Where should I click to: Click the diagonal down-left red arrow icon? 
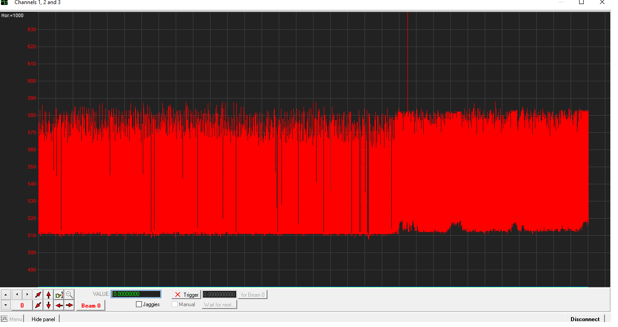coord(38,305)
